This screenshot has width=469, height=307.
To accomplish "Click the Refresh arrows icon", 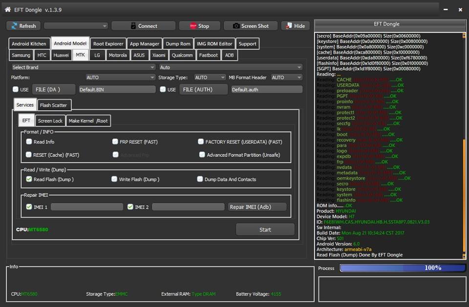I will point(14,26).
